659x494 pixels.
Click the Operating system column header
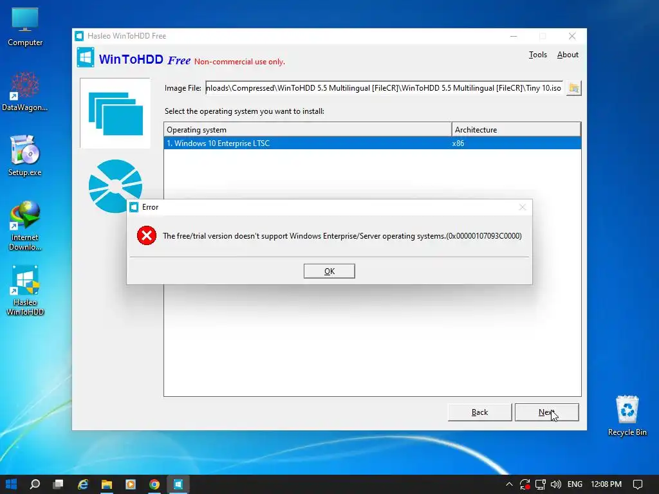coord(308,130)
